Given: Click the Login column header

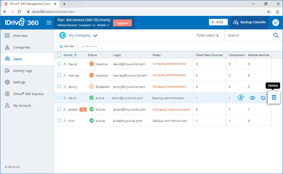Looking at the screenshot, I should pos(117,55).
